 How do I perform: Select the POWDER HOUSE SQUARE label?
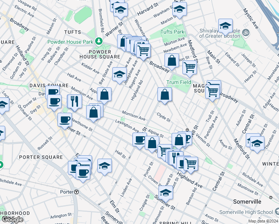(100, 54)
